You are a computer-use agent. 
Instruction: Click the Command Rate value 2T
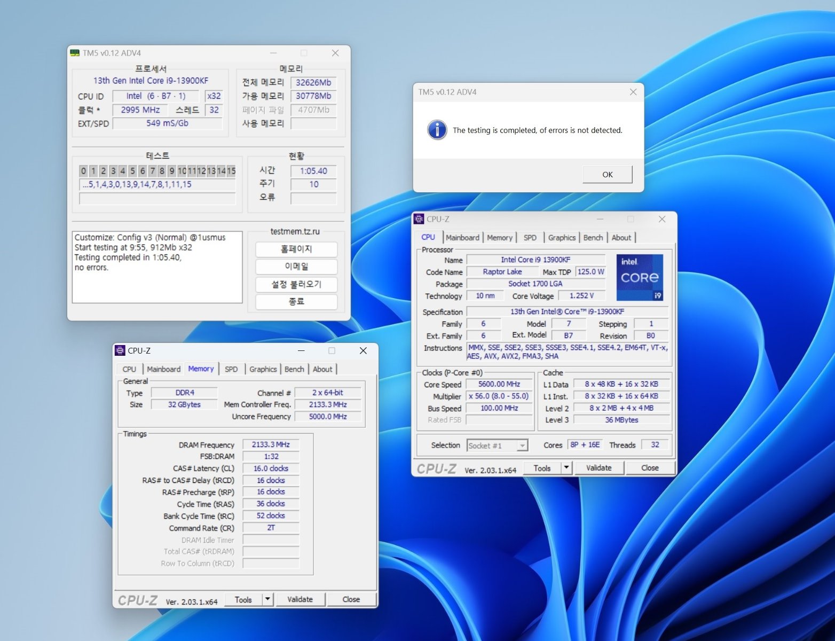tap(271, 528)
